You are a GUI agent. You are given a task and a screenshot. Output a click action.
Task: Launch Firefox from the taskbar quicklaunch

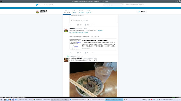tap(10, 100)
